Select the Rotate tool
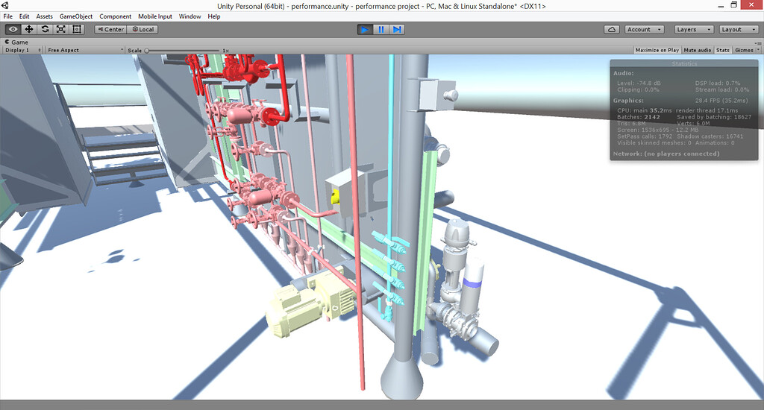 (45, 29)
